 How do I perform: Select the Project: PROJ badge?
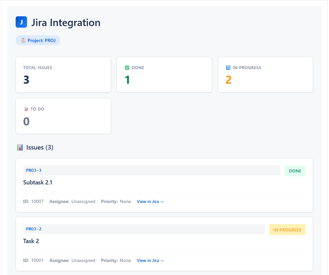coord(37,40)
